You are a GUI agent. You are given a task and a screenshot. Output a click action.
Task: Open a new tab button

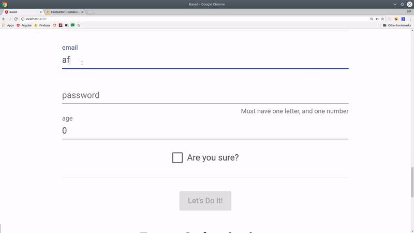click(90, 12)
